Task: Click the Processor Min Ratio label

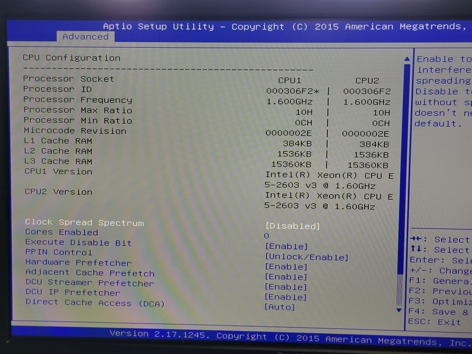Action: pos(78,120)
